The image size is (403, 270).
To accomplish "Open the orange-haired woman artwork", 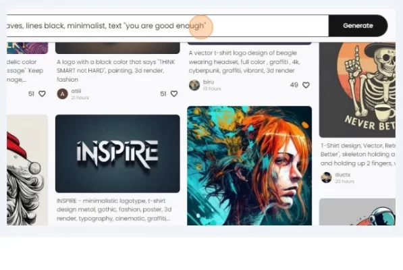I will tap(249, 165).
